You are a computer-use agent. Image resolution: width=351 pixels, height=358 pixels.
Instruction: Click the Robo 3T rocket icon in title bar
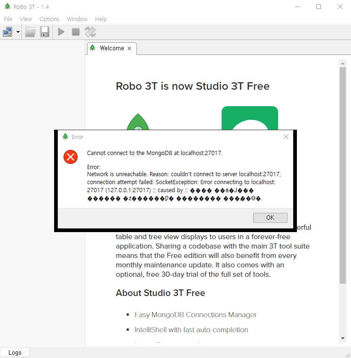(x=8, y=7)
